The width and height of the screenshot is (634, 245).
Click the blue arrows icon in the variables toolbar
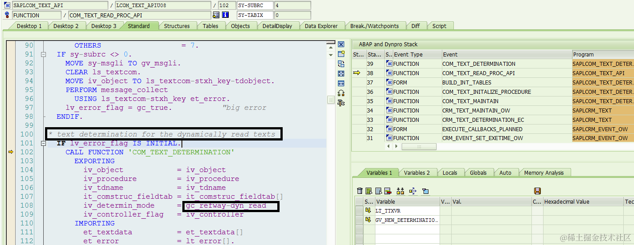coord(412,191)
